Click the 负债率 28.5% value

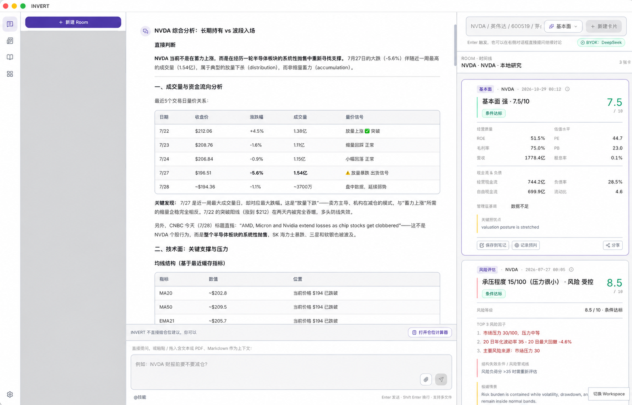pos(615,182)
